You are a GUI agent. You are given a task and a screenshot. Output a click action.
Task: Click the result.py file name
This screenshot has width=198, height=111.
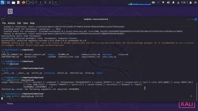pos(62,73)
